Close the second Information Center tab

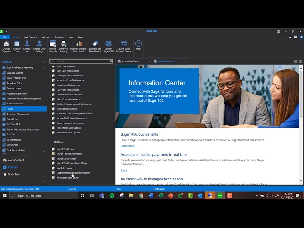185,61
